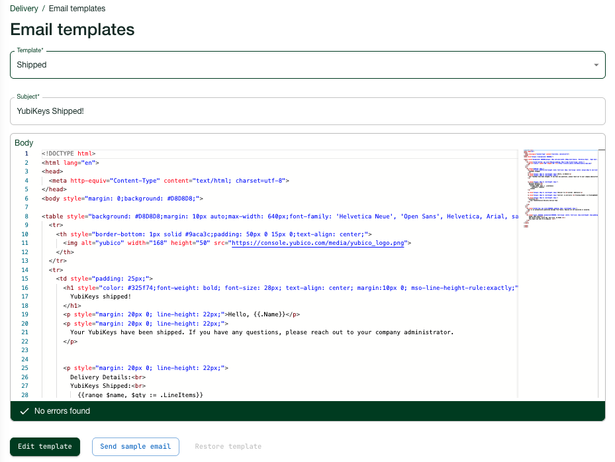The height and width of the screenshot is (462, 615).
Task: Select line number 14 in the gutter
Action: click(25, 270)
